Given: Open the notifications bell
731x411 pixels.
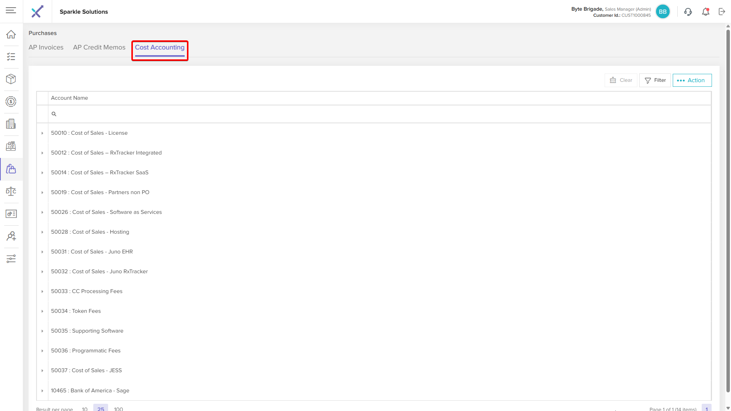Looking at the screenshot, I should click(x=705, y=12).
